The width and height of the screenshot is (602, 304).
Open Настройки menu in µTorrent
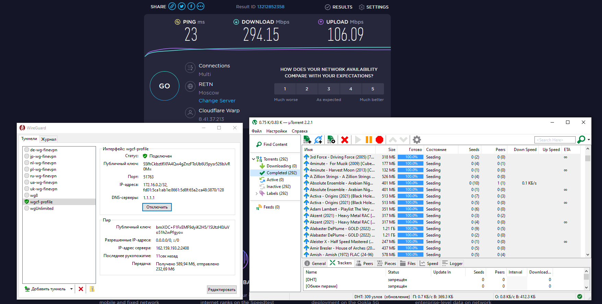point(277,131)
